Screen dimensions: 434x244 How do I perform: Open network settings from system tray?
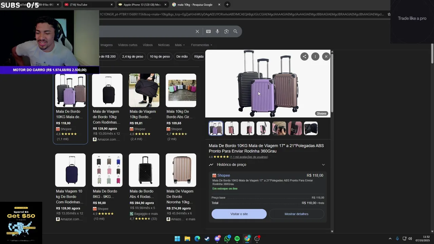[405, 239]
